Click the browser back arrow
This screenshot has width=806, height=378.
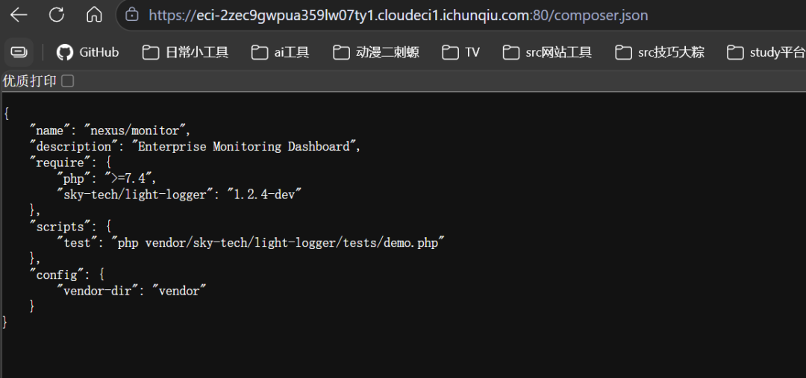pos(19,14)
